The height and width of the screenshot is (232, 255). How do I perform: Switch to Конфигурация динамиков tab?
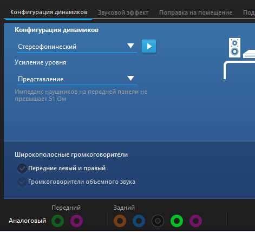(49, 12)
